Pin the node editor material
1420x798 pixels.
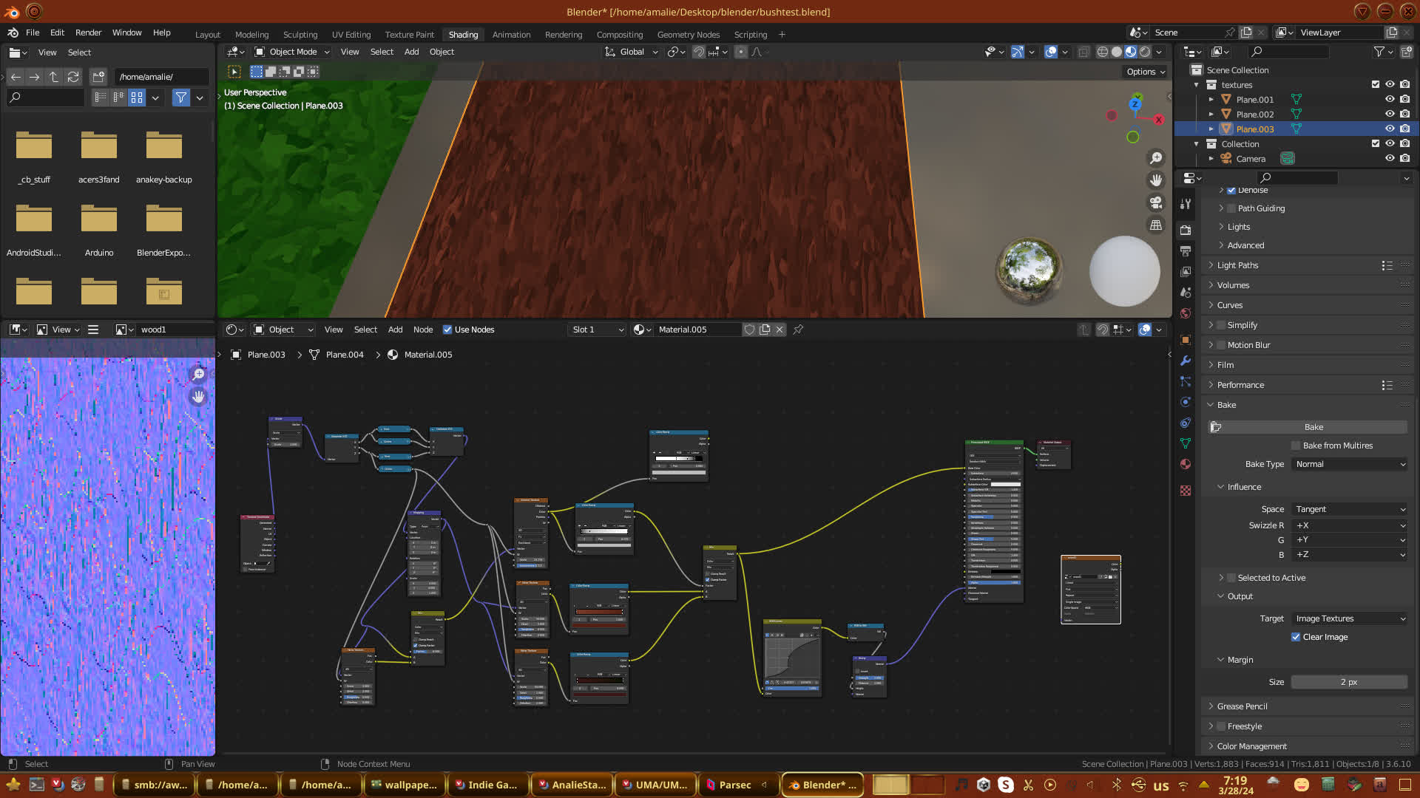pos(798,330)
